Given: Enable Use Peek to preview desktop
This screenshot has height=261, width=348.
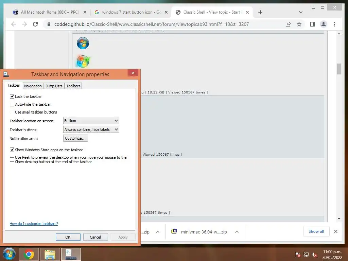Looking at the screenshot, I should [12, 159].
